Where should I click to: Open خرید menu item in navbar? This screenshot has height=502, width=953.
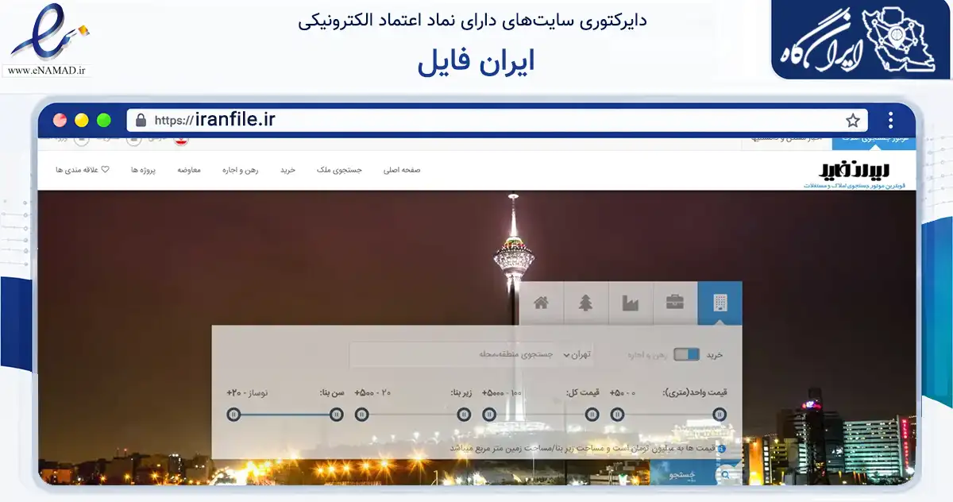click(287, 170)
